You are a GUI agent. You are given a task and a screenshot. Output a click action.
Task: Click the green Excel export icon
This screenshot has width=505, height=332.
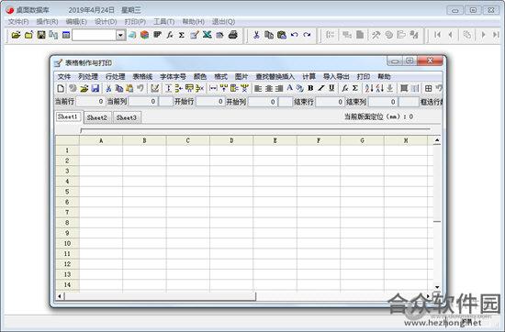[x=208, y=35]
